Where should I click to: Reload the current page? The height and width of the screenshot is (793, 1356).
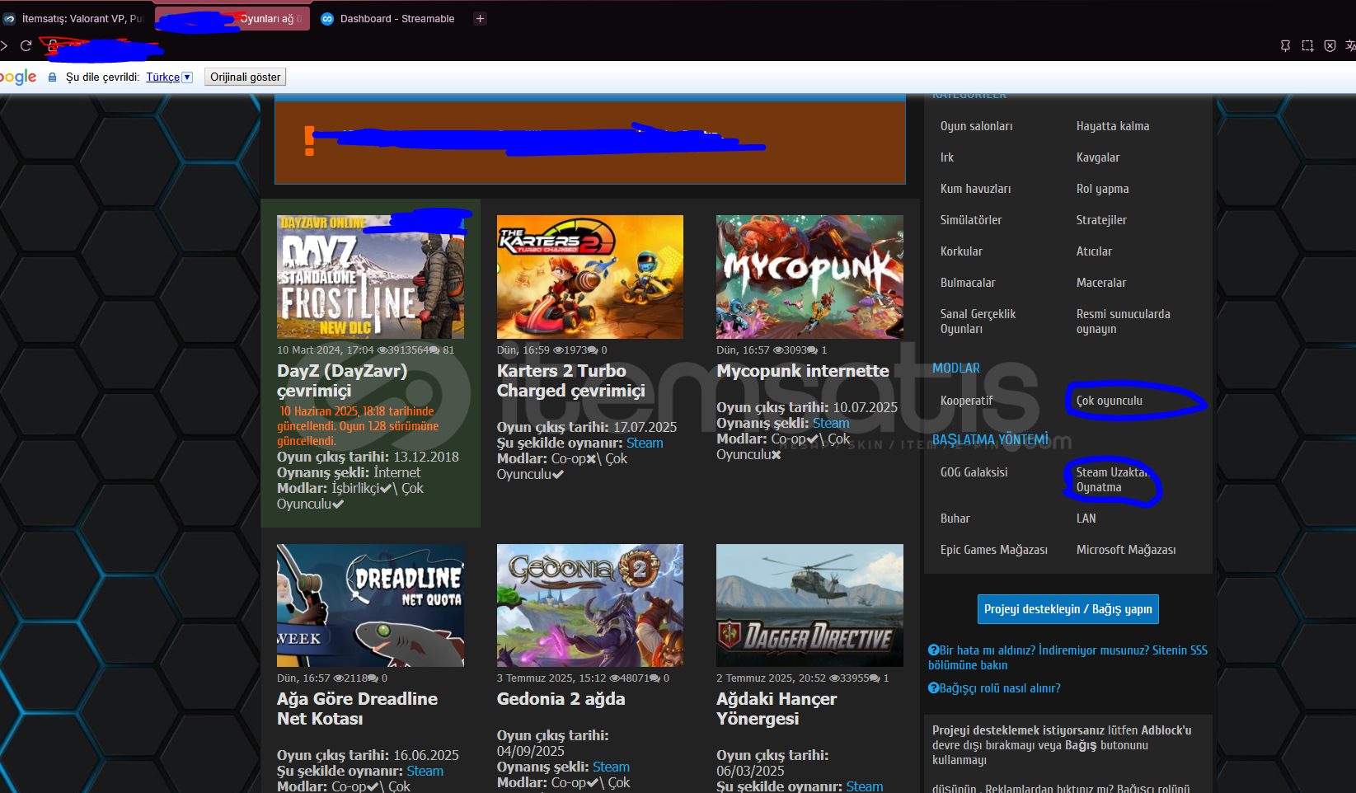coord(26,45)
